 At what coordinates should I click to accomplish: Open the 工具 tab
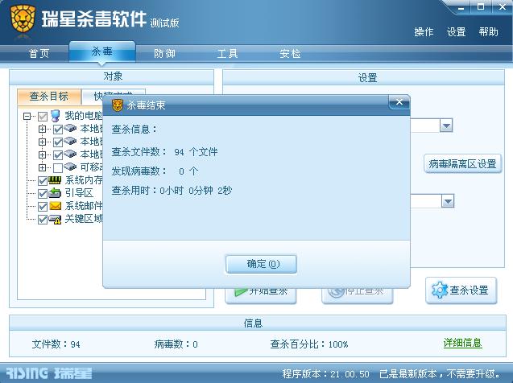(227, 53)
